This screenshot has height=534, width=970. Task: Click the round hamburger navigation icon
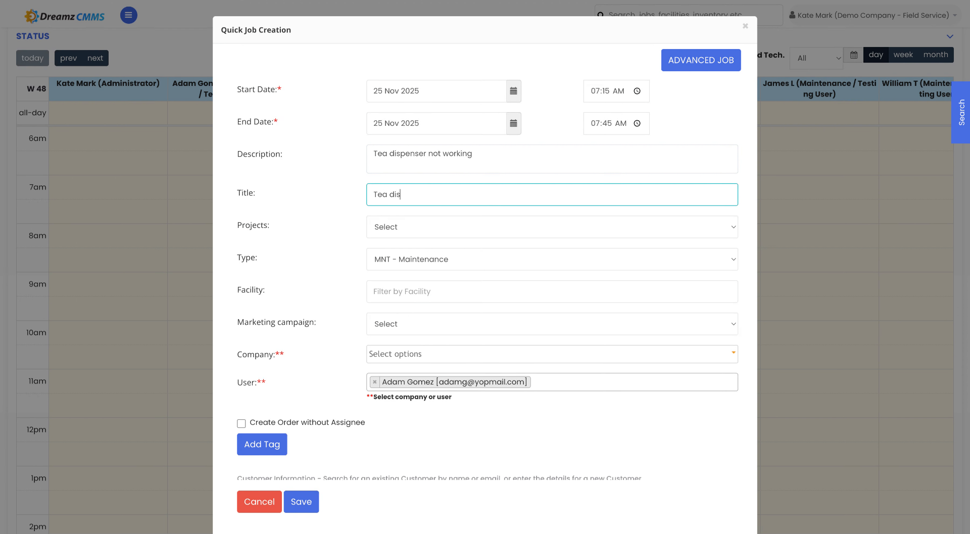pyautogui.click(x=128, y=15)
